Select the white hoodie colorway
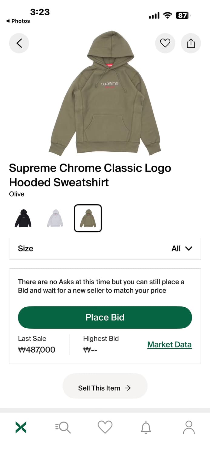 55,218
